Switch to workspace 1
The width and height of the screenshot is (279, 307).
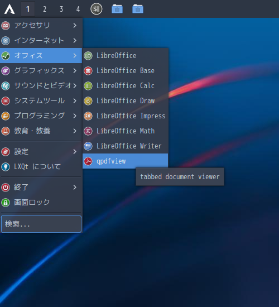point(28,9)
